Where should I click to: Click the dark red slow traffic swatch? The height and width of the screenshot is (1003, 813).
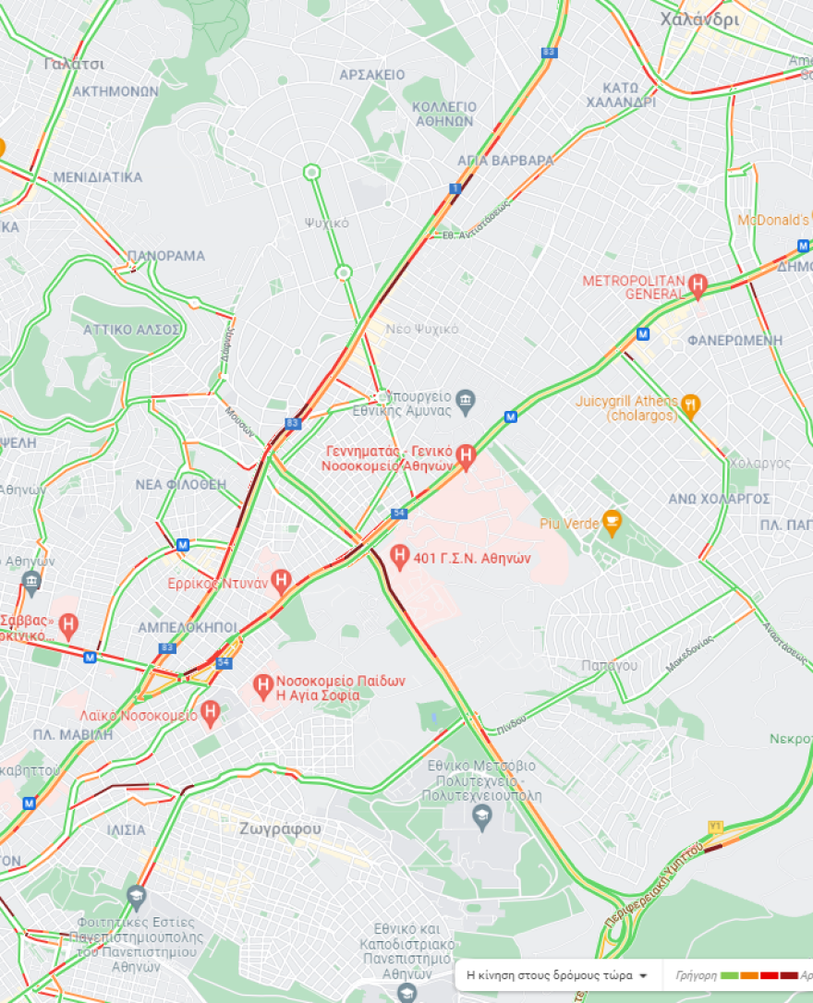(x=789, y=975)
